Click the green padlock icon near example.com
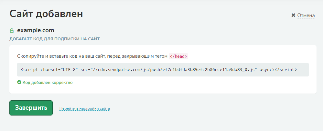 pyautogui.click(x=12, y=31)
